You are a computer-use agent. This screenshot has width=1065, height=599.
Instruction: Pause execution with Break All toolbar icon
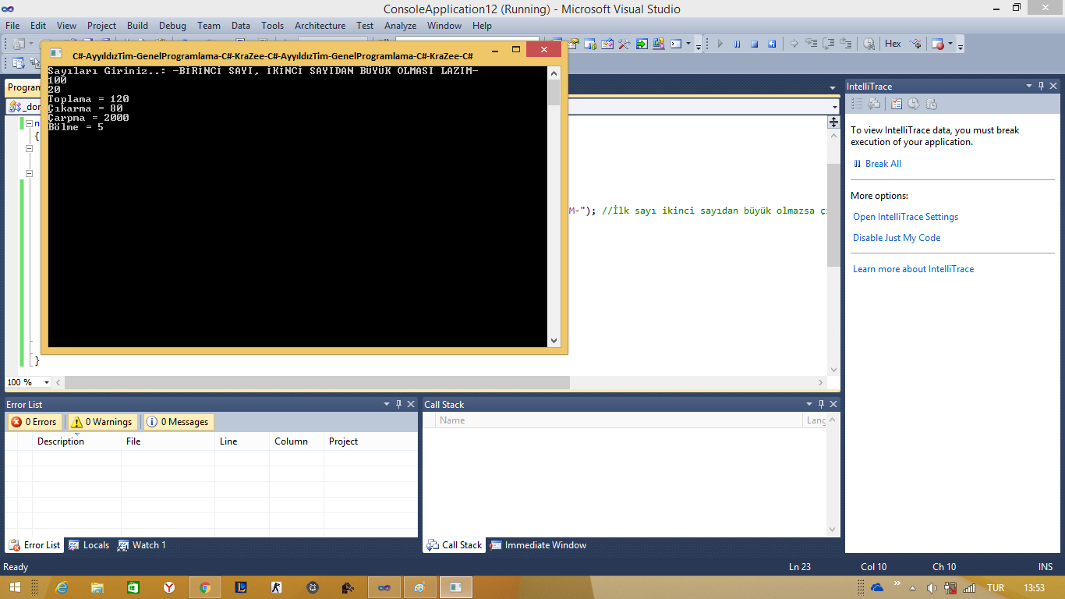click(737, 44)
